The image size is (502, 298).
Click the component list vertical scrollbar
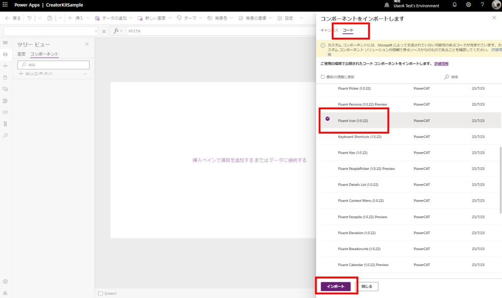click(x=500, y=180)
